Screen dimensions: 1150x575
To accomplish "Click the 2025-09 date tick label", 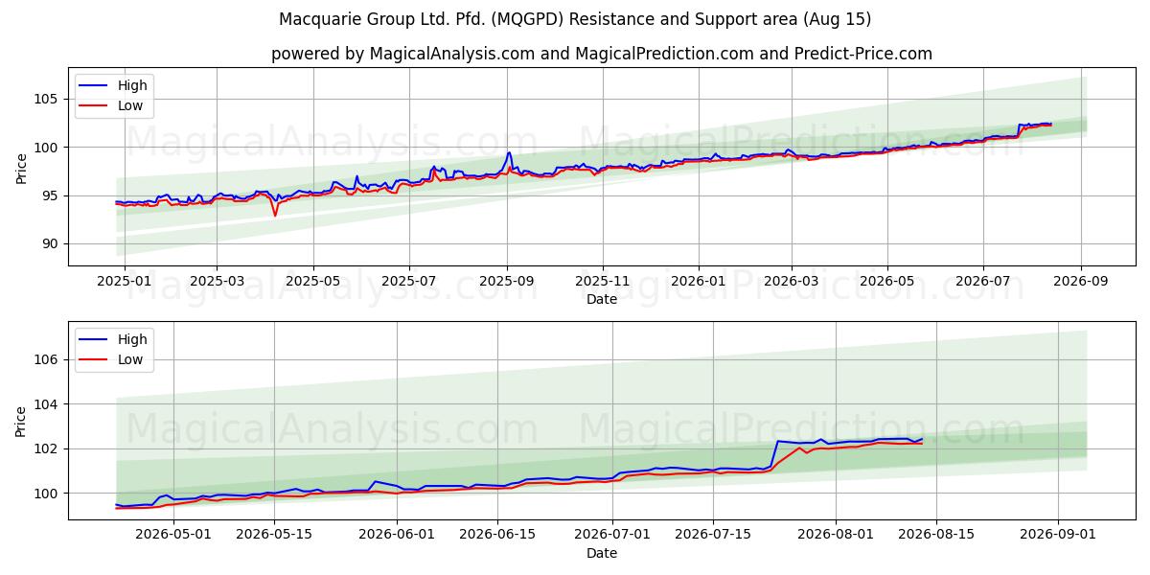I will (x=507, y=282).
